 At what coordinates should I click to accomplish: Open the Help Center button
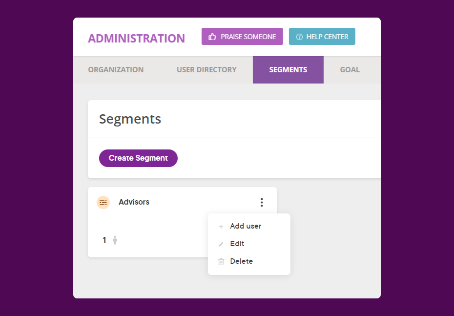[x=322, y=37]
